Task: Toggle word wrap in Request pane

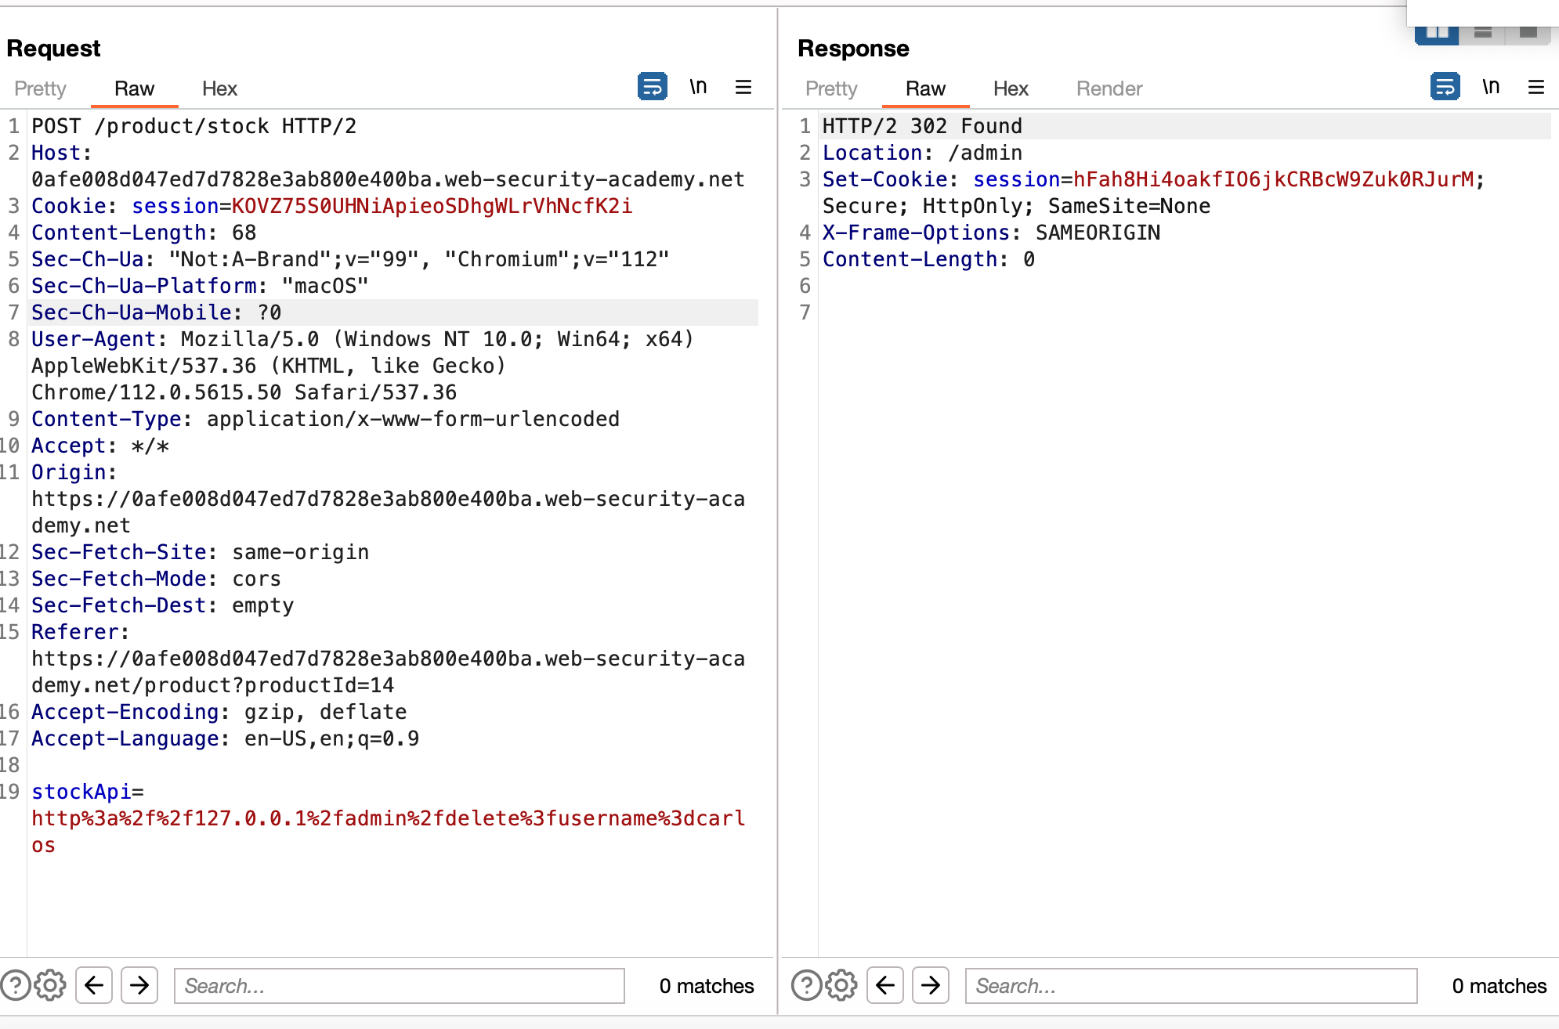Action: [652, 86]
